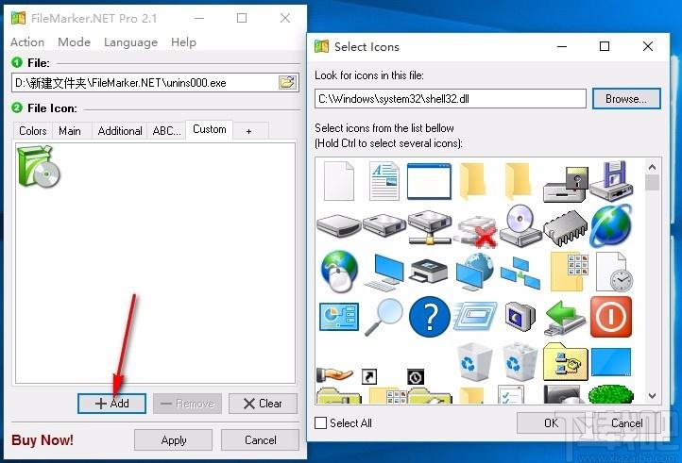Select the networked folder with phone icon
This screenshot has width=682, height=463.
(x=566, y=361)
